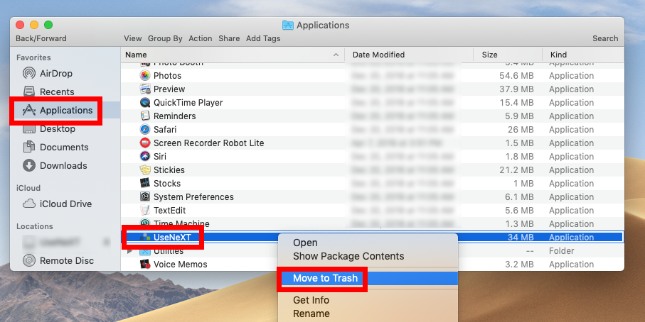Click the Application kind of Safari row
The image size is (645, 322).
571,130
